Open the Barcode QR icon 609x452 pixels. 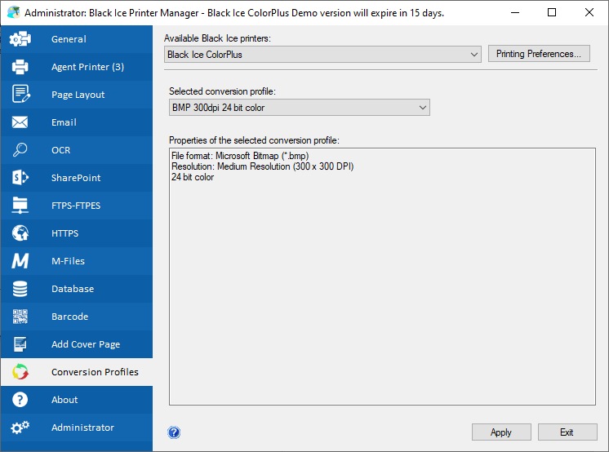tap(20, 317)
